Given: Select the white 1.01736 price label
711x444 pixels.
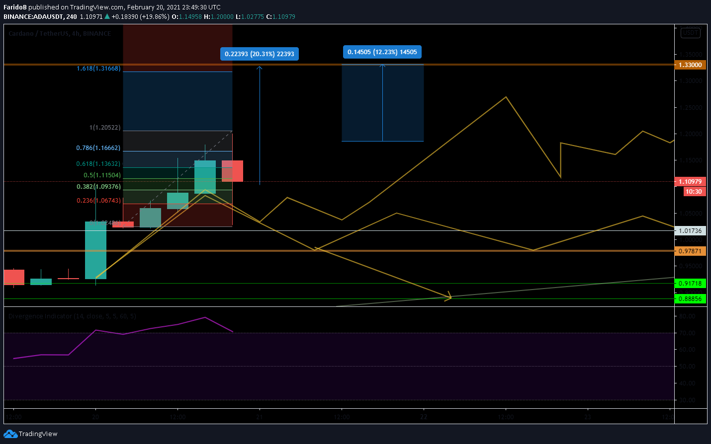Looking at the screenshot, I should (x=690, y=231).
